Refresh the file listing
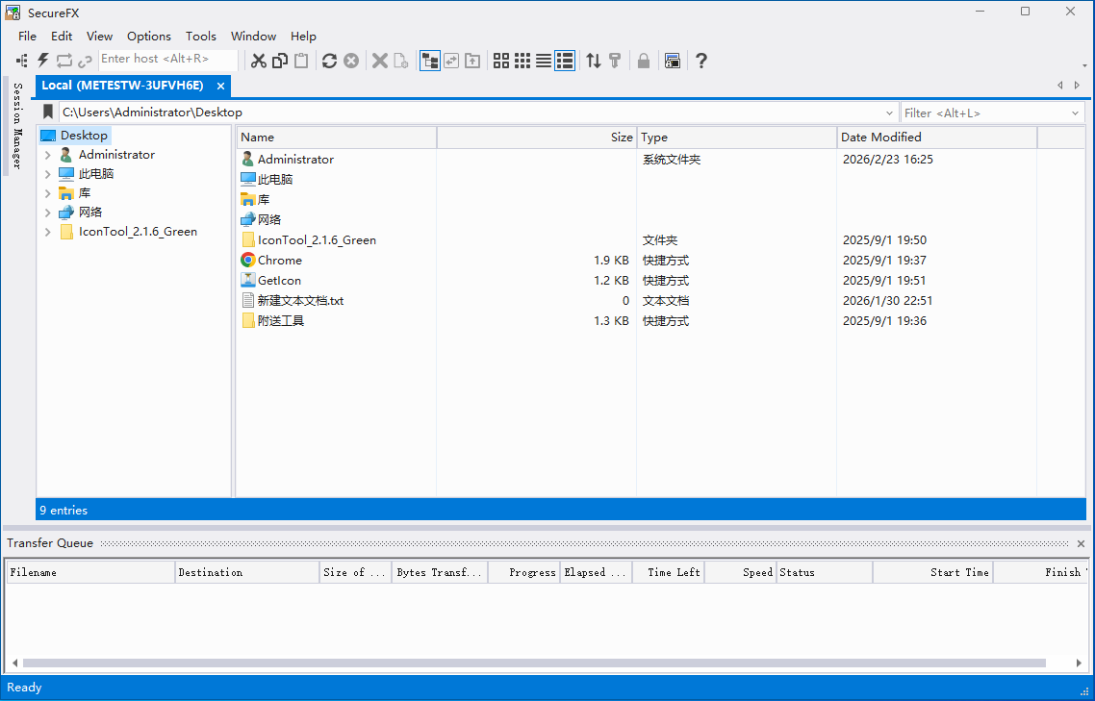The image size is (1095, 701). point(329,61)
